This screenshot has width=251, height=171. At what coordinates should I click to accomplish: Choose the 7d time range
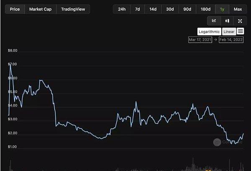pos(137,9)
